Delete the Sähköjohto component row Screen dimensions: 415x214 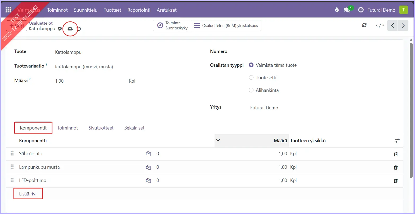tap(396, 154)
